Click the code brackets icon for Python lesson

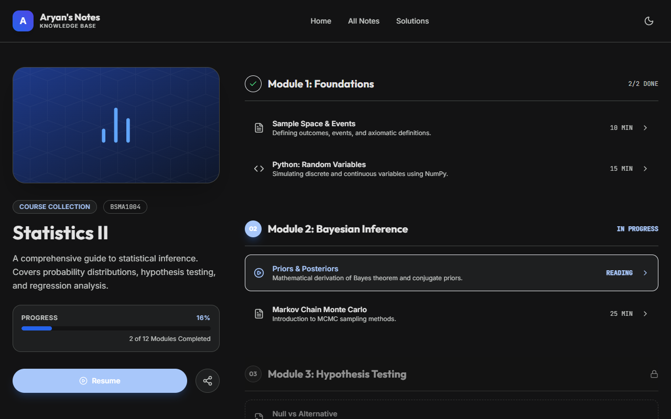coord(259,169)
